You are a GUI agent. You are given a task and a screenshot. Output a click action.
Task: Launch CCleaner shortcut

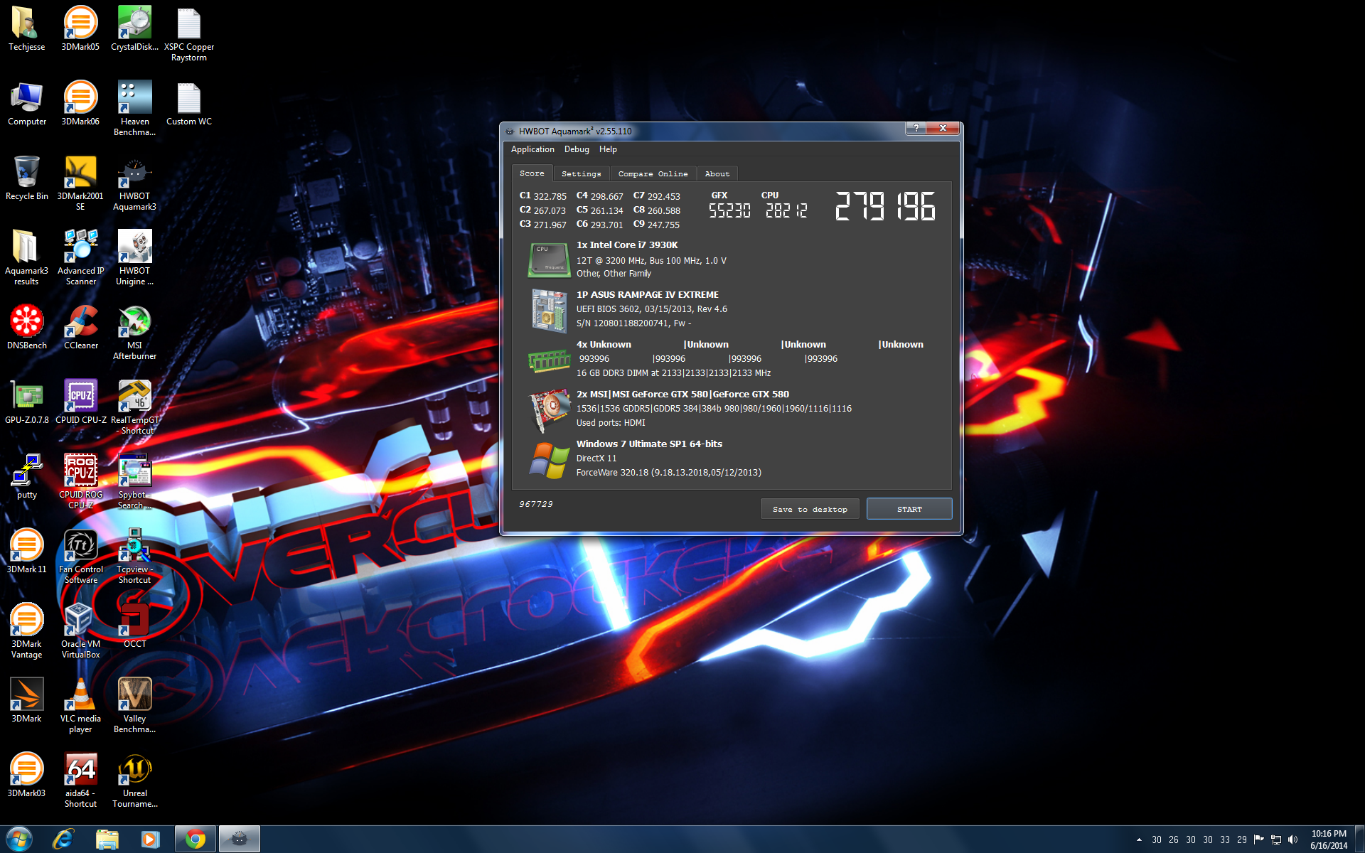coord(80,327)
